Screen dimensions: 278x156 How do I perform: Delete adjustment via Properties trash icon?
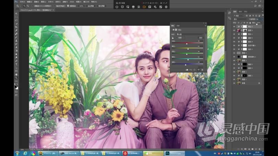pyautogui.click(x=202, y=70)
